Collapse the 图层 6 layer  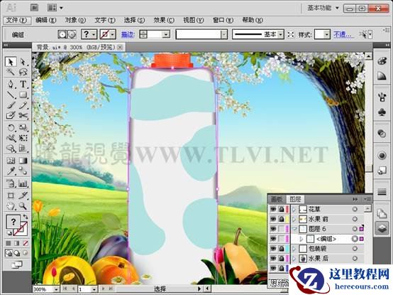tap(294, 229)
